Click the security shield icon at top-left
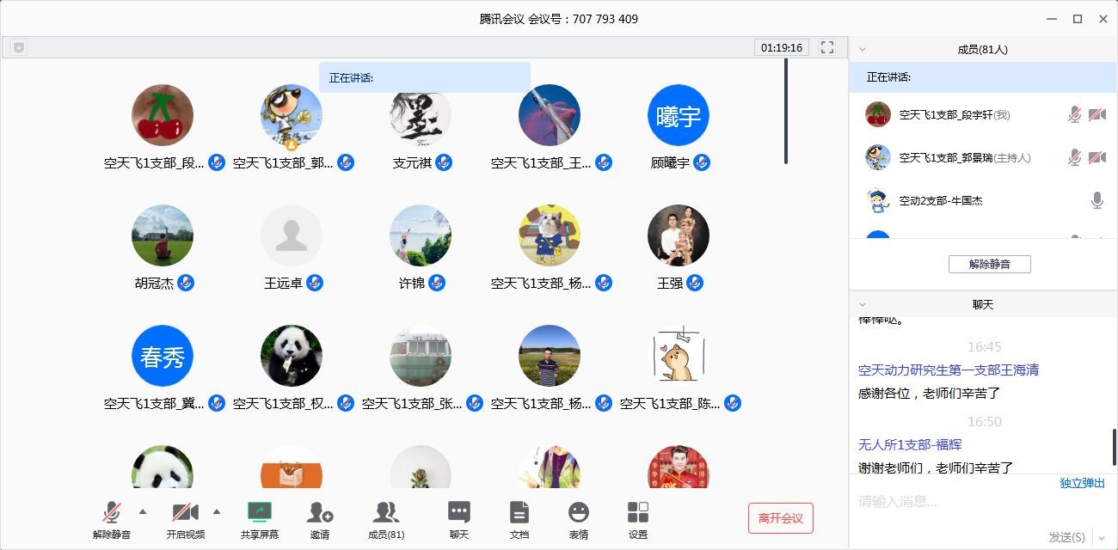 click(x=19, y=47)
